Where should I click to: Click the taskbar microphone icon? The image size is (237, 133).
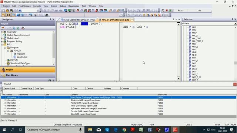point(80,130)
